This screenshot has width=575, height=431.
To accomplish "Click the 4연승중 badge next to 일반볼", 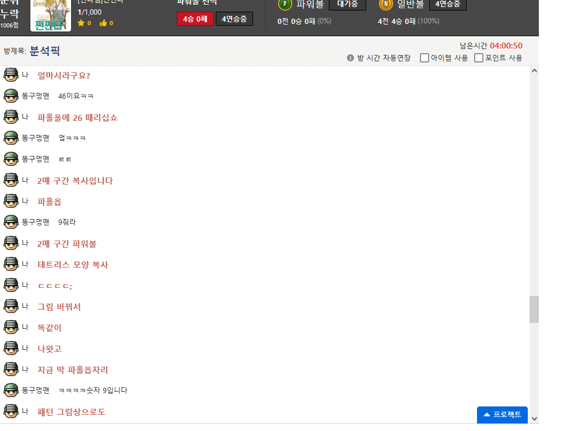I will (x=448, y=5).
